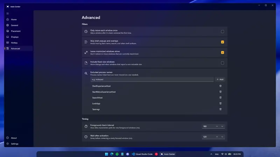
Task: Open the taskbar clock showing 08:35 PM
Action: [x=237, y=154]
